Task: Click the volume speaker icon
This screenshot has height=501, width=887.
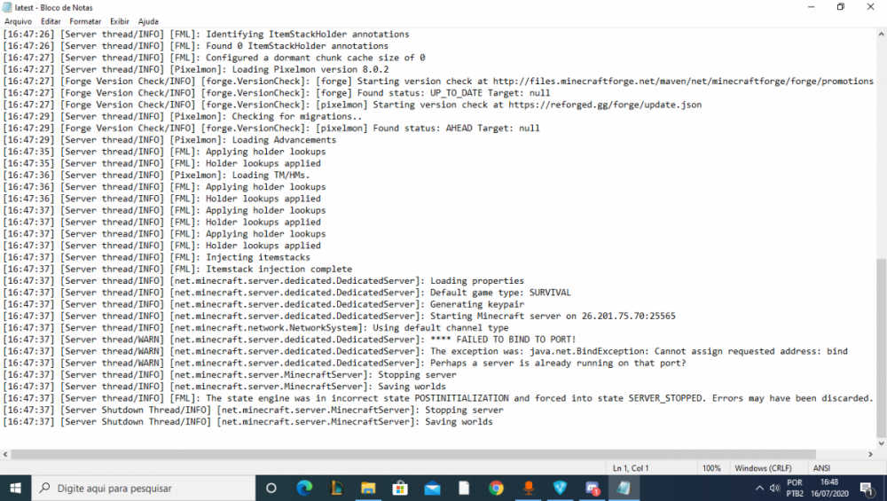Action: (774, 488)
